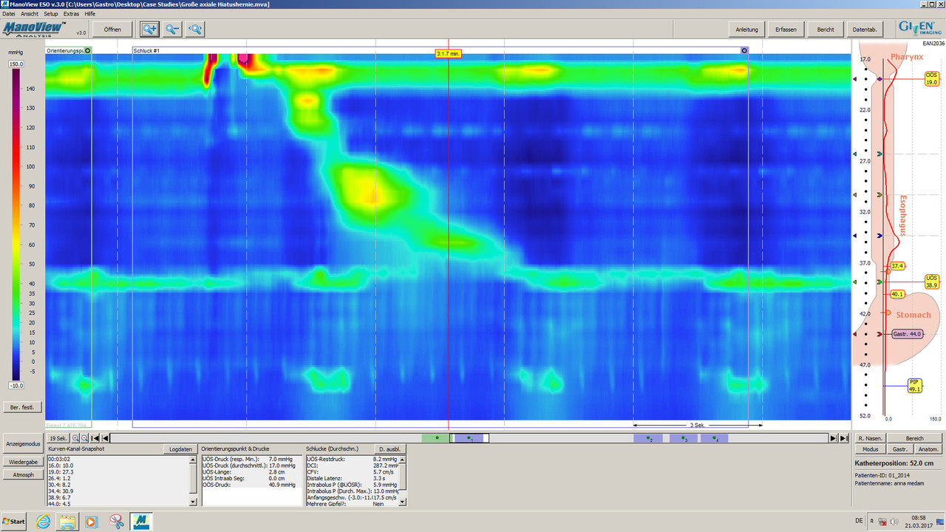
Task: Jump to the start of the recording
Action: click(x=95, y=438)
